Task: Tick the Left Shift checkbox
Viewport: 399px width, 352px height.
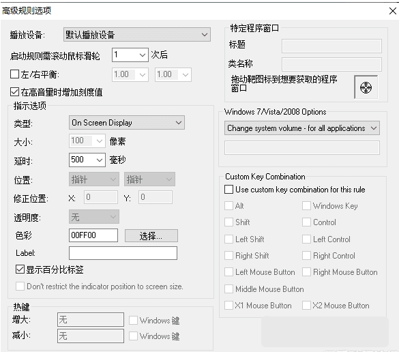Action: pos(228,239)
